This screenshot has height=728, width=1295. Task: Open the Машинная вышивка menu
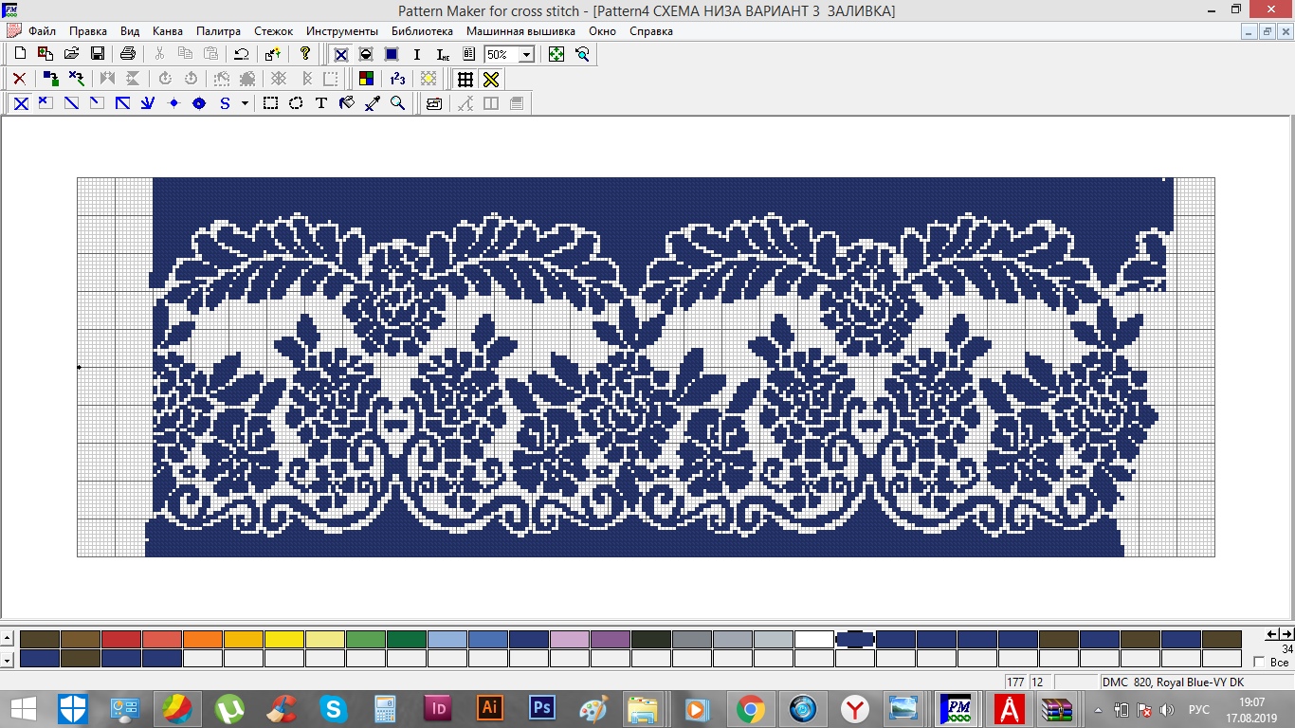point(520,31)
